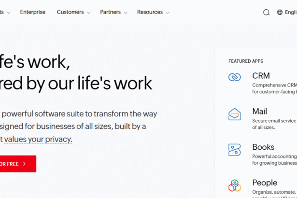This screenshot has height=198, width=297.
Task: Open the People app icon
Action: (235, 185)
